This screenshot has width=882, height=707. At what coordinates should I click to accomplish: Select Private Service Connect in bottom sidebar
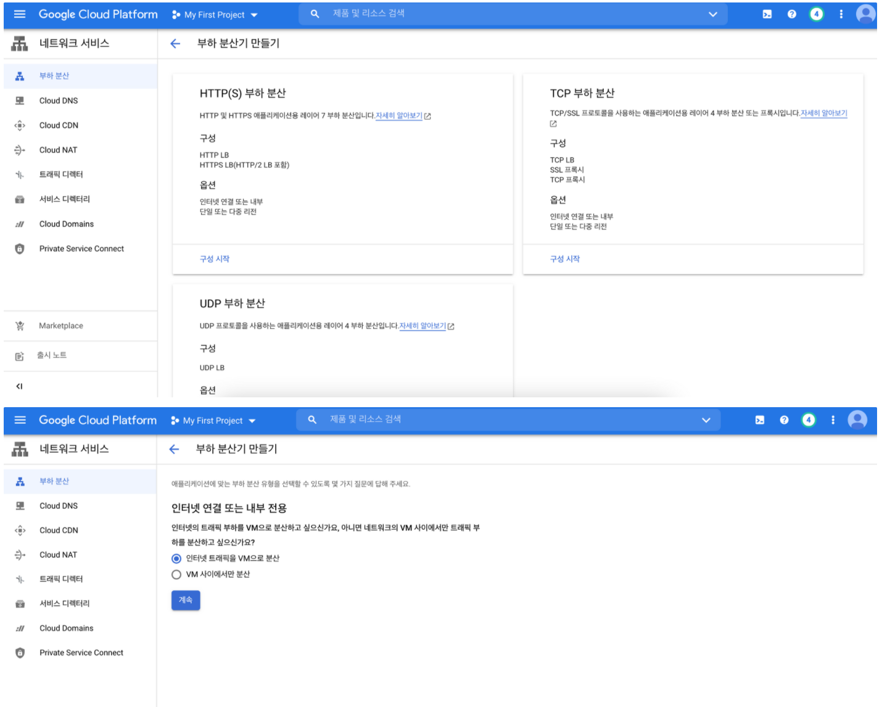click(x=80, y=653)
